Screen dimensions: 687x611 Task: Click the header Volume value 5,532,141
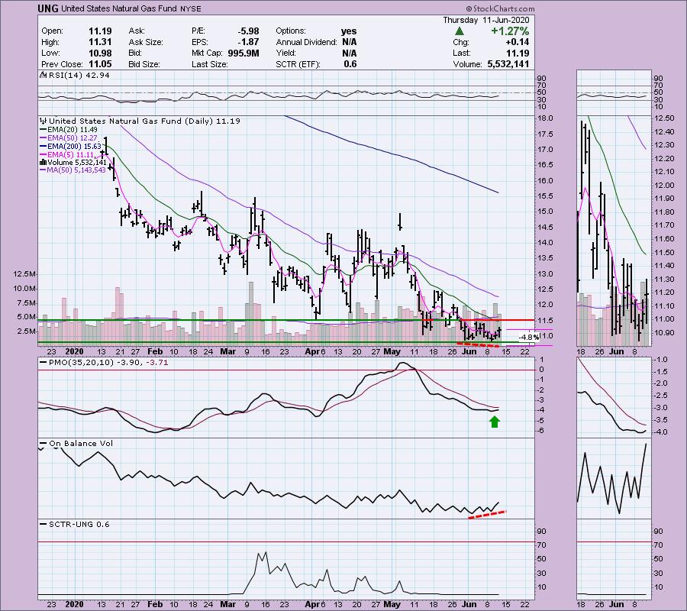pos(508,64)
